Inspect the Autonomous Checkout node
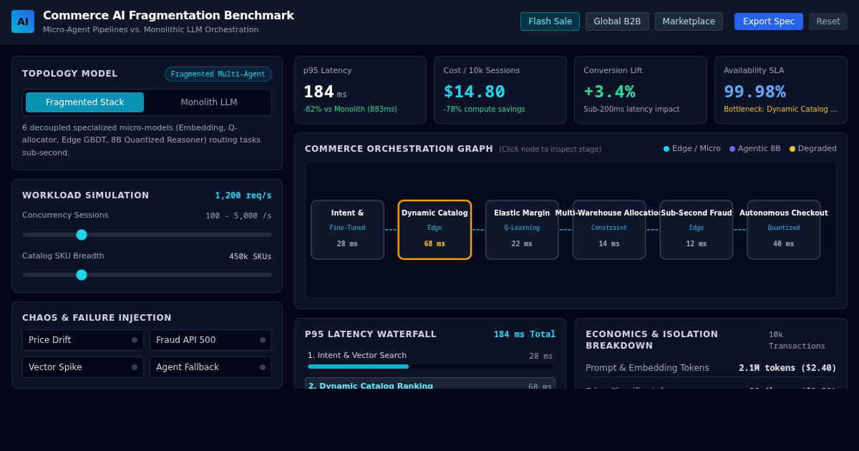This screenshot has width=859, height=451. coord(784,230)
